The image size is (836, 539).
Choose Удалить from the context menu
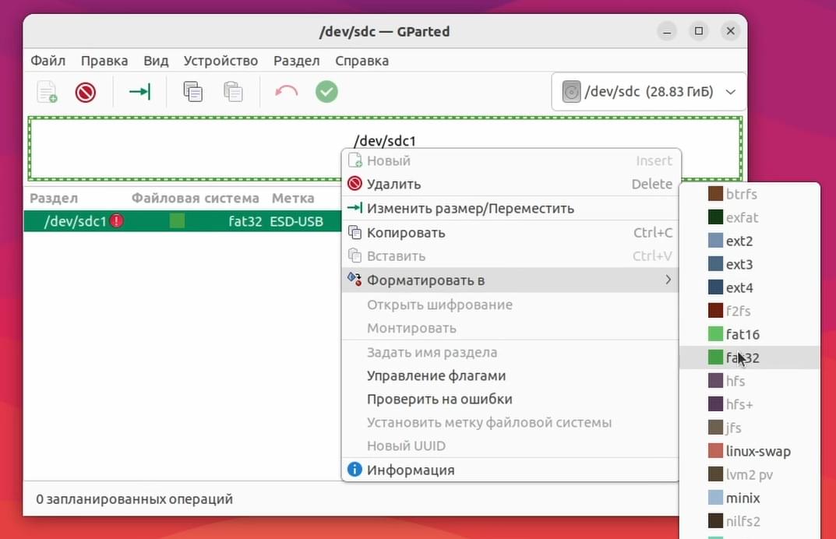coord(511,184)
